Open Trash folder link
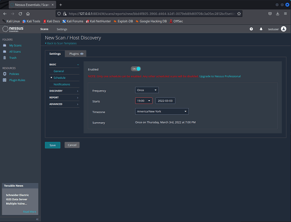 click(x=13, y=58)
